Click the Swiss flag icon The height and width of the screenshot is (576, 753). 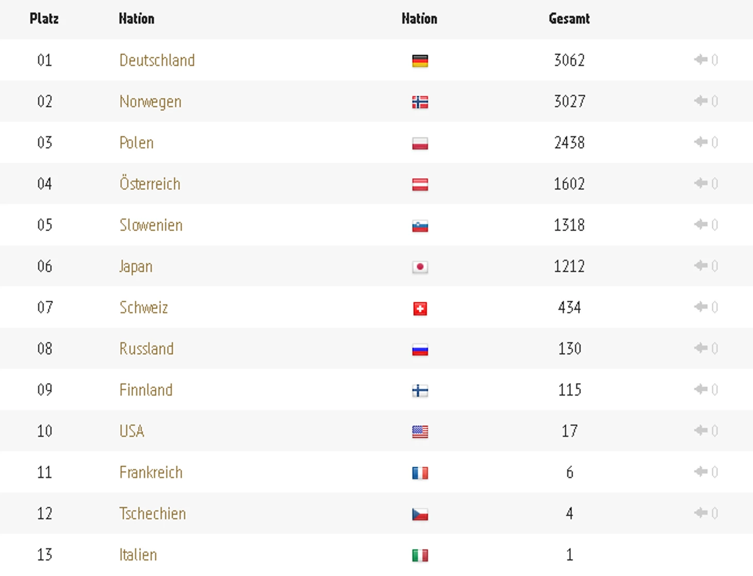tap(420, 308)
